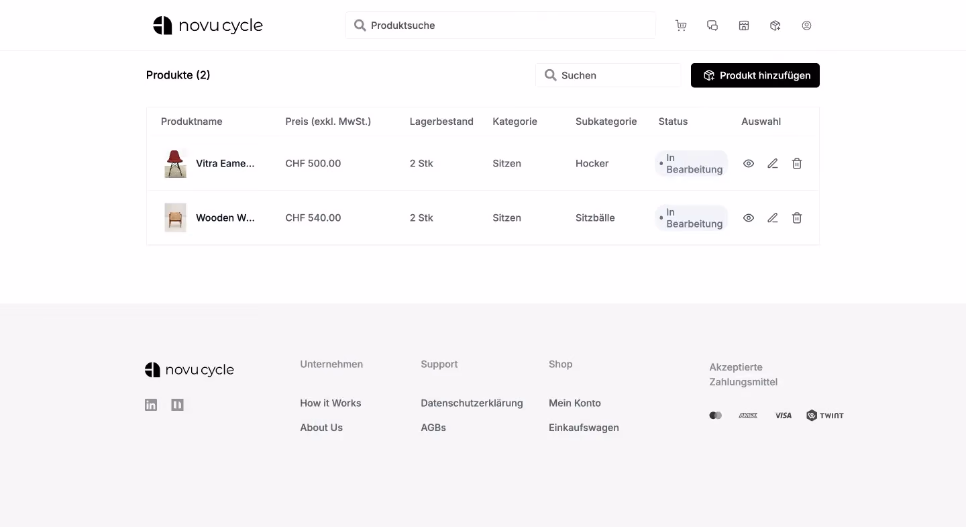Select the Wooden W... product name

[225, 218]
